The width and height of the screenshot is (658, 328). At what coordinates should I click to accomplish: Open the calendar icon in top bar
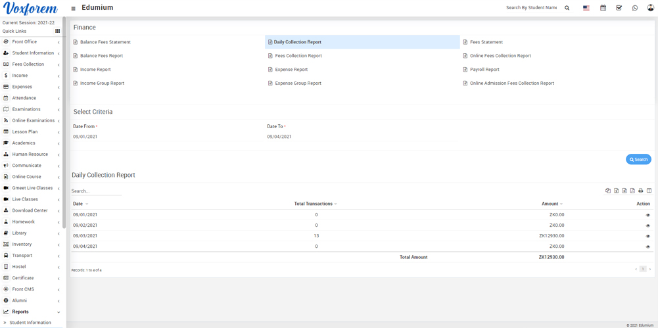(x=603, y=8)
